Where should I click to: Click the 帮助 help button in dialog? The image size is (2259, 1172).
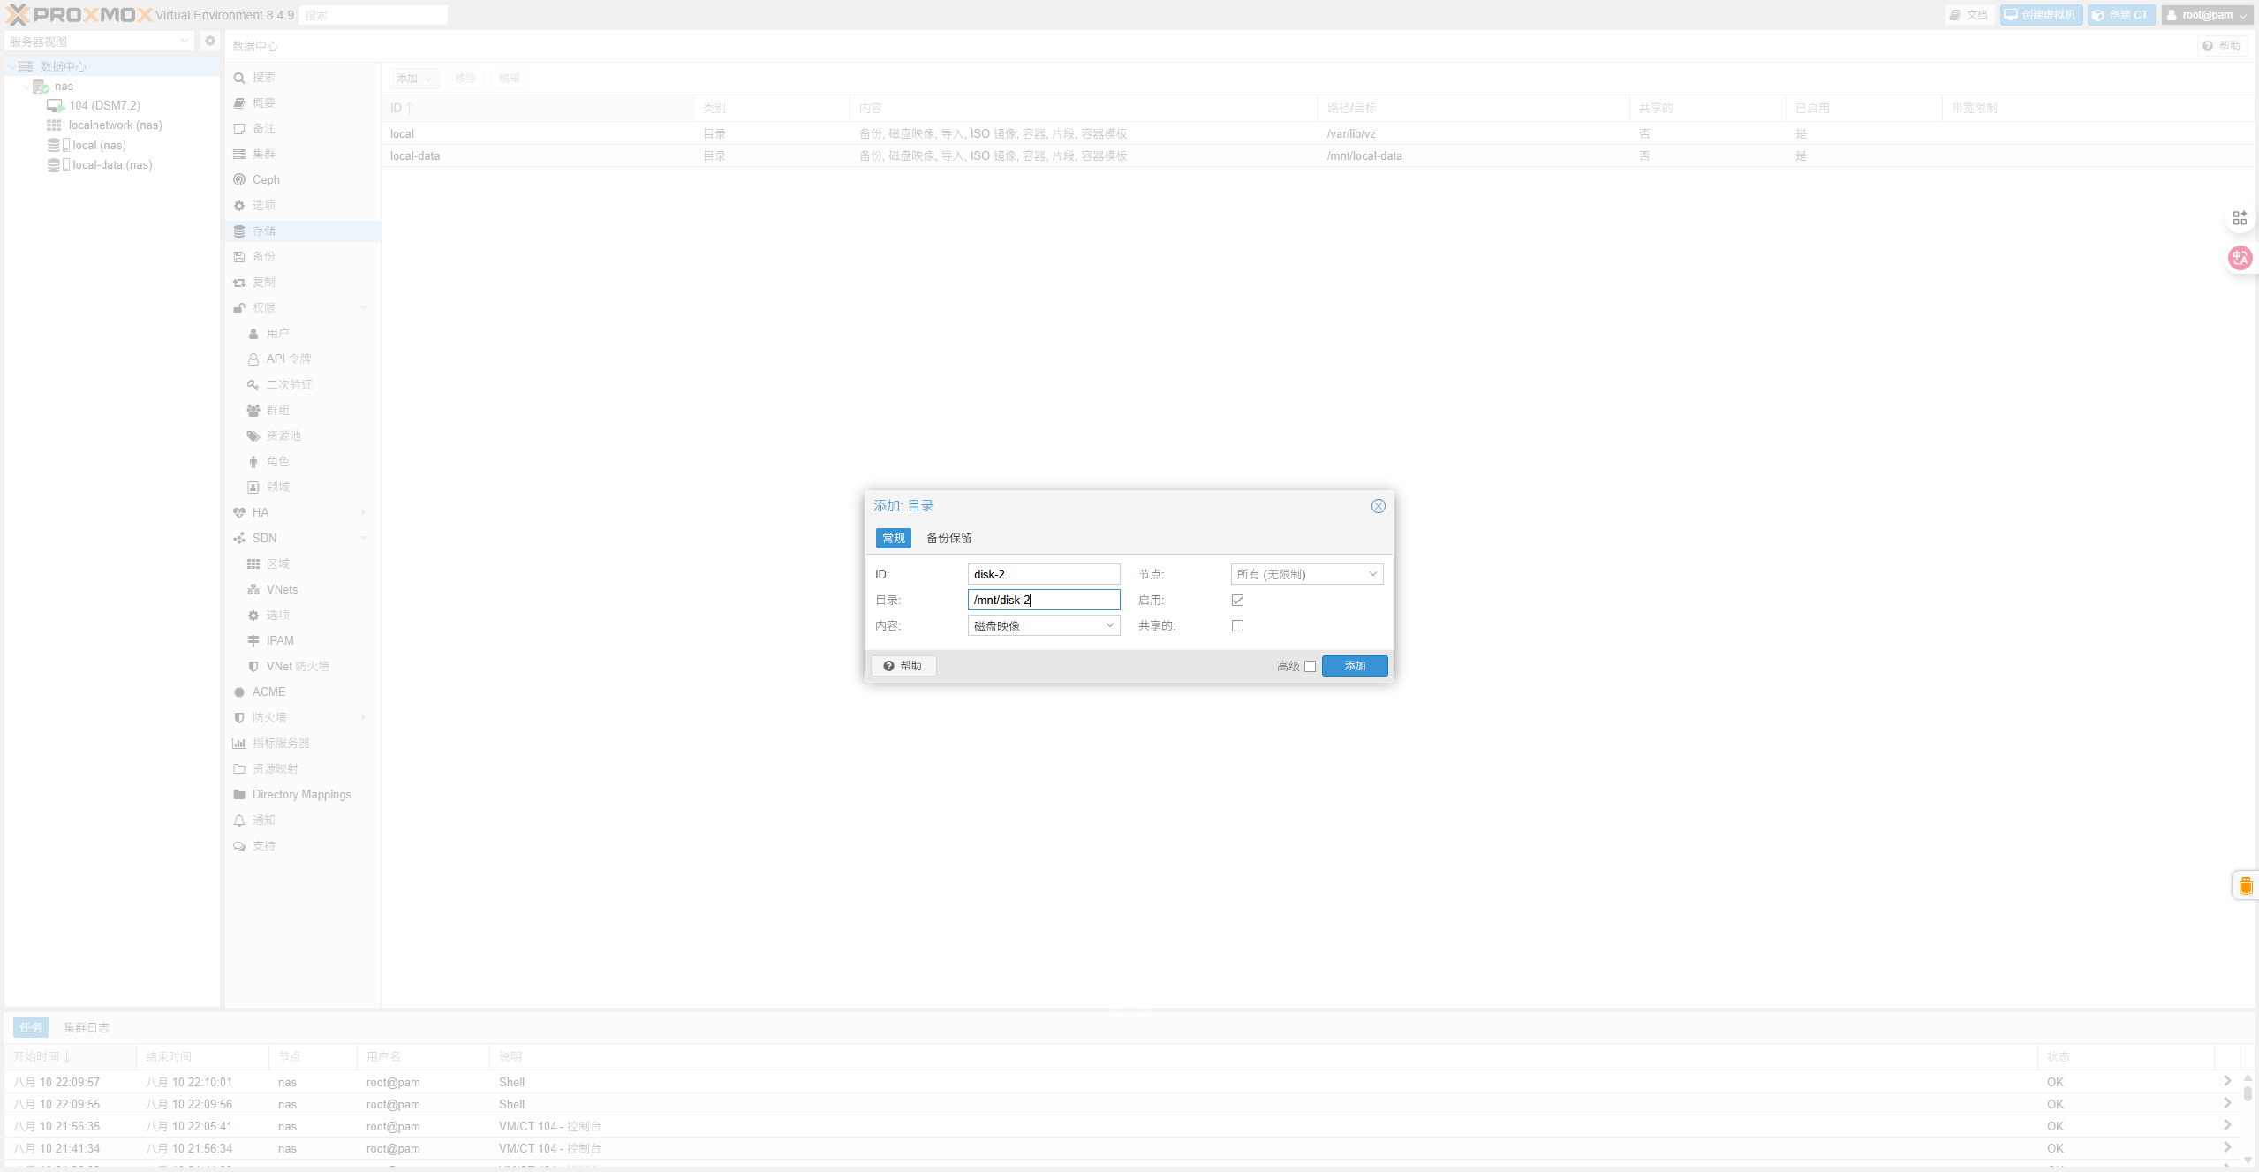(903, 666)
